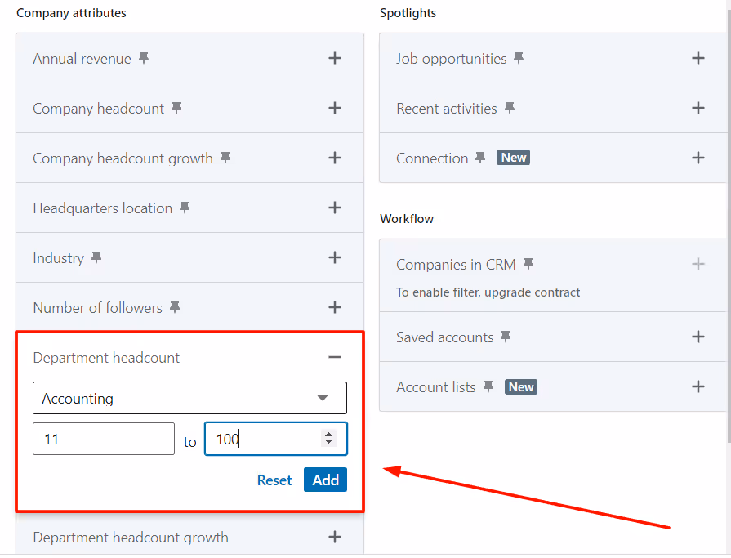Expand the Job opportunities spotlight
The image size is (731, 558).
(698, 57)
